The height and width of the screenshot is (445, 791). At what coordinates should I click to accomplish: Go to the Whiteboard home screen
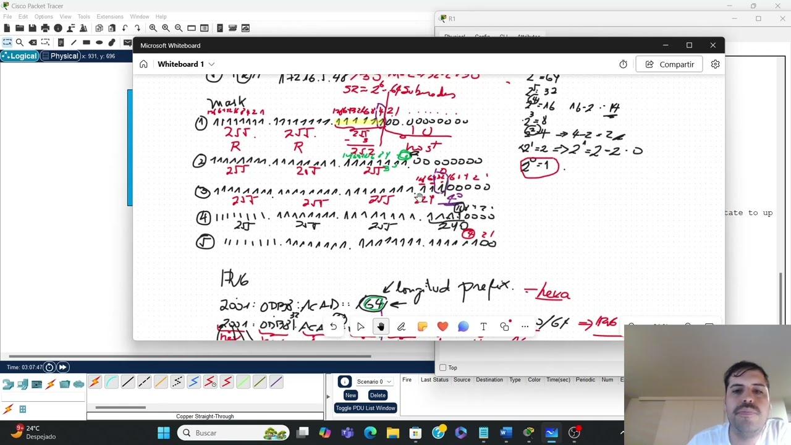point(143,64)
